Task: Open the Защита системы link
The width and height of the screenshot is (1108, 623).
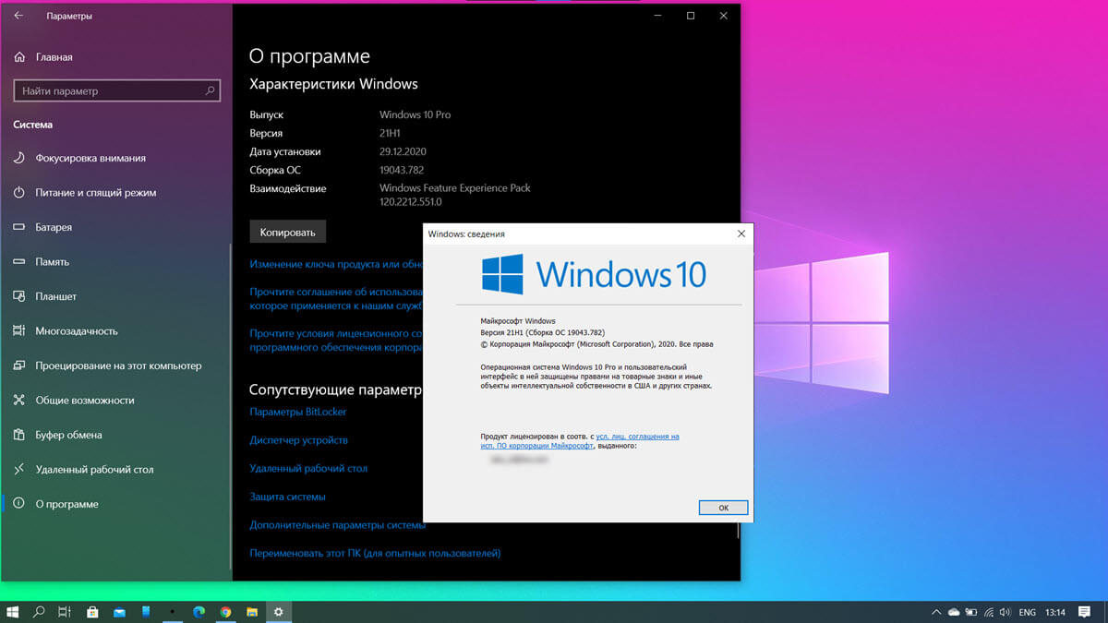Action: [287, 497]
